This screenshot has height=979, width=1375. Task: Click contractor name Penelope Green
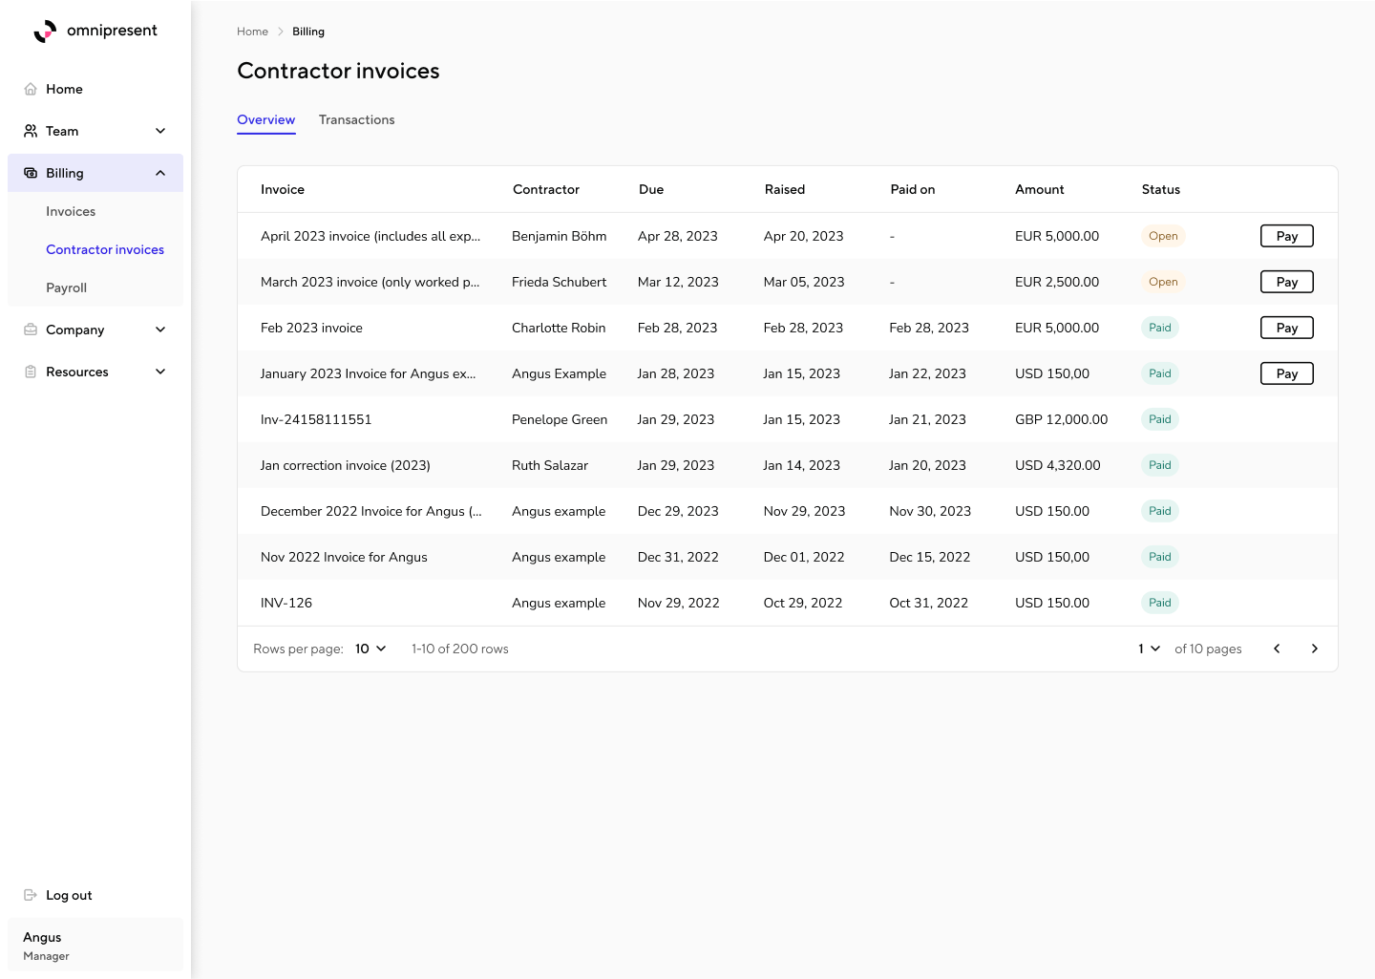pyautogui.click(x=560, y=419)
